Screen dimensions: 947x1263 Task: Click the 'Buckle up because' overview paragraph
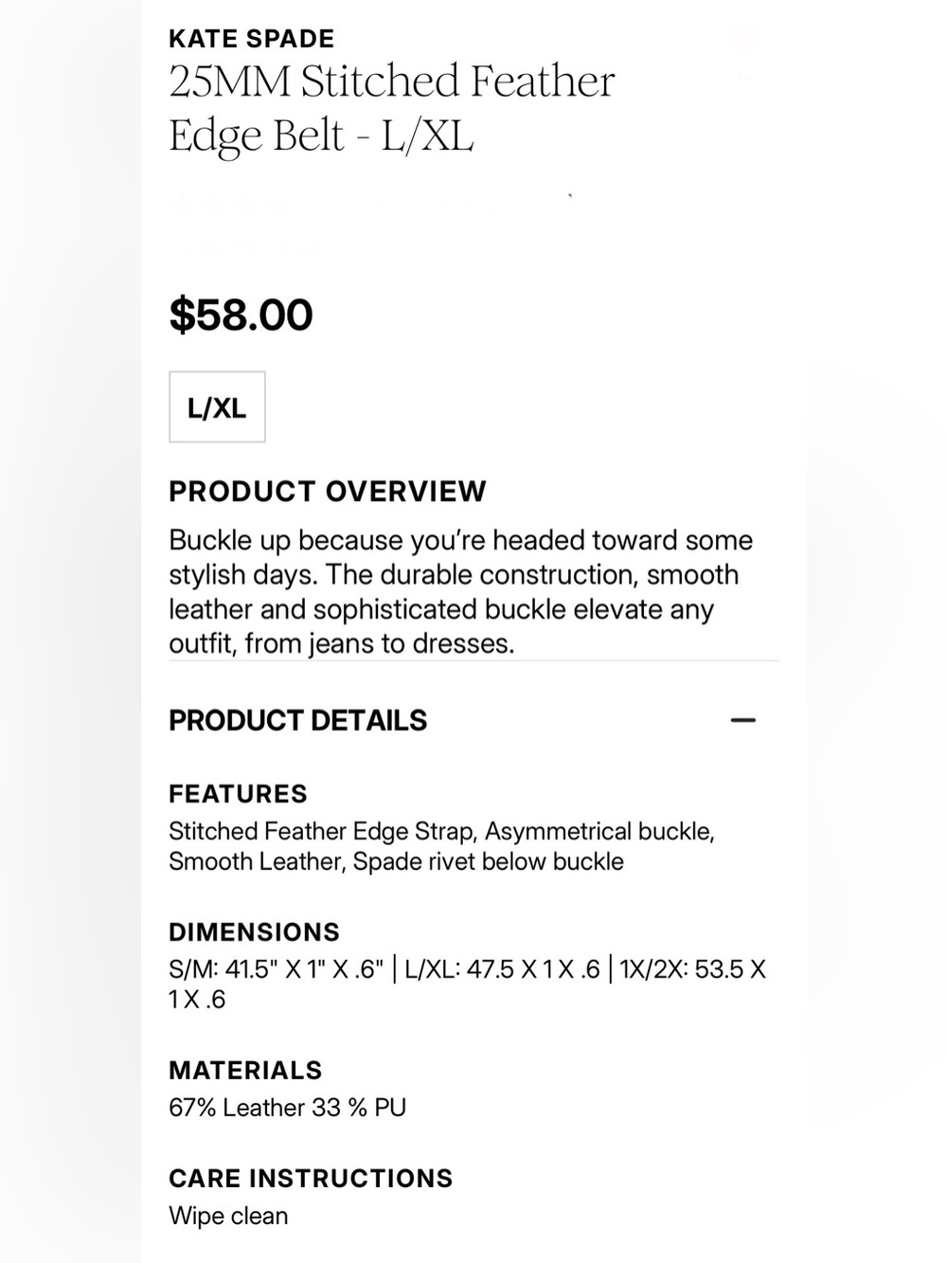461,592
